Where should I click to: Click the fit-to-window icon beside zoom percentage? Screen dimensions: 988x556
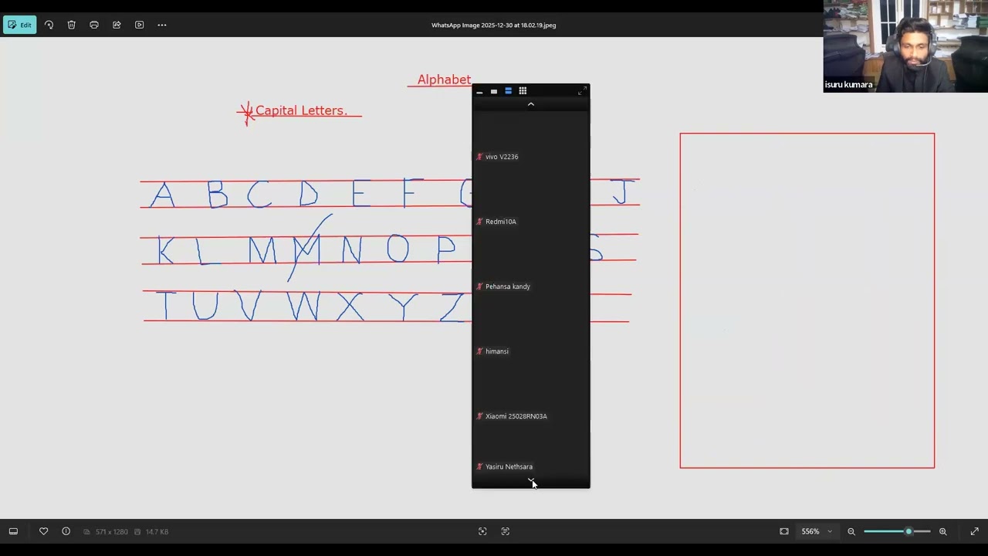click(784, 531)
